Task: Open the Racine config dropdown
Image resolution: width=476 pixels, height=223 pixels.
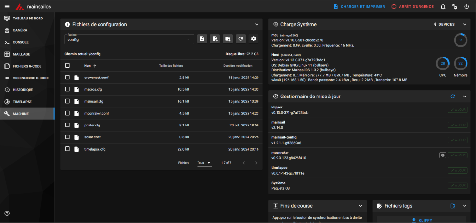Action: pos(129,39)
